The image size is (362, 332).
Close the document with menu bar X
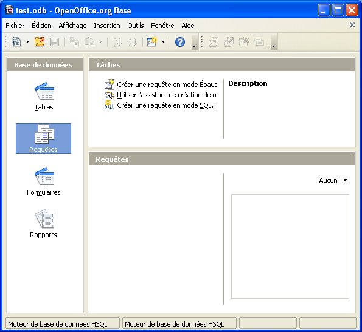click(x=352, y=25)
